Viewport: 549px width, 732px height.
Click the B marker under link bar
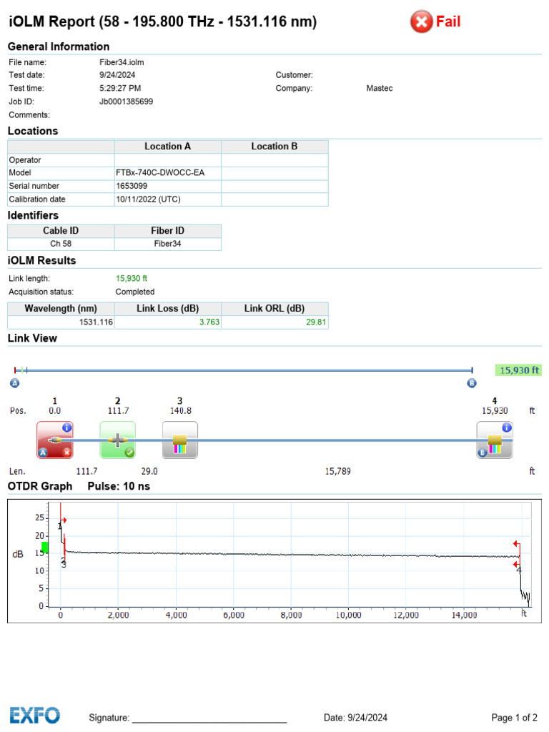click(472, 383)
